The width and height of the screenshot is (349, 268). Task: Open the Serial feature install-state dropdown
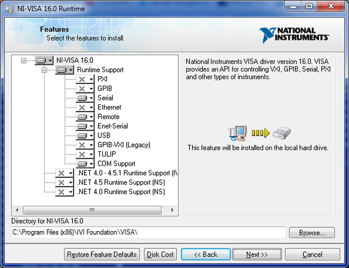click(85, 98)
